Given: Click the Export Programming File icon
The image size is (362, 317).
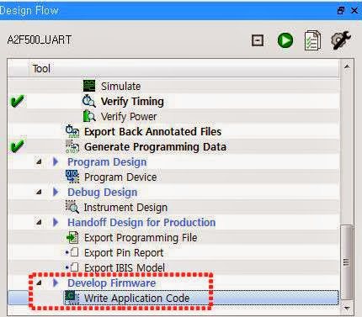Looking at the screenshot, I should pos(72,237).
